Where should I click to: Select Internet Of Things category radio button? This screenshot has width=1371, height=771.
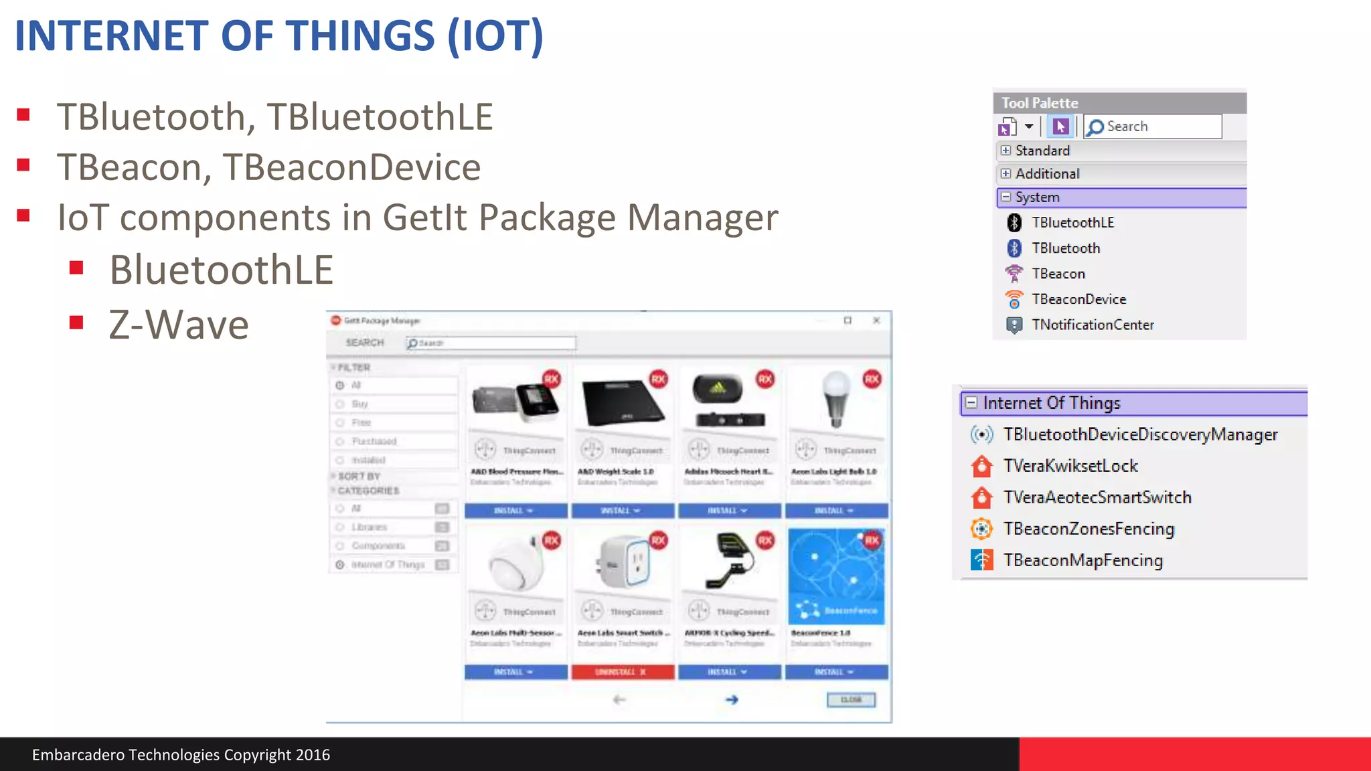[x=340, y=565]
